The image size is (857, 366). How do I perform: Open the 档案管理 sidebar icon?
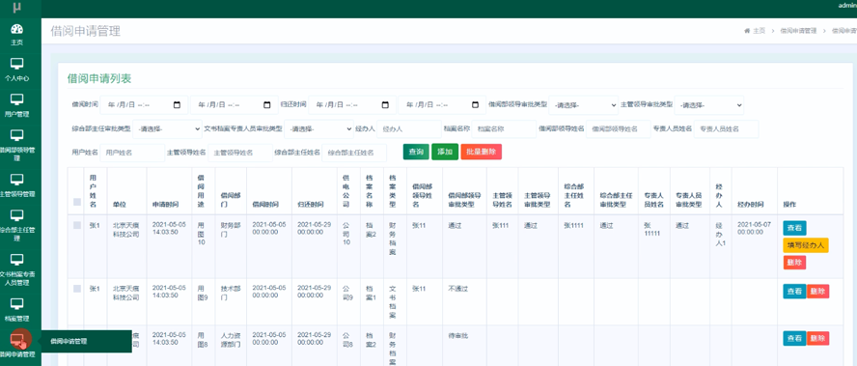tap(17, 303)
